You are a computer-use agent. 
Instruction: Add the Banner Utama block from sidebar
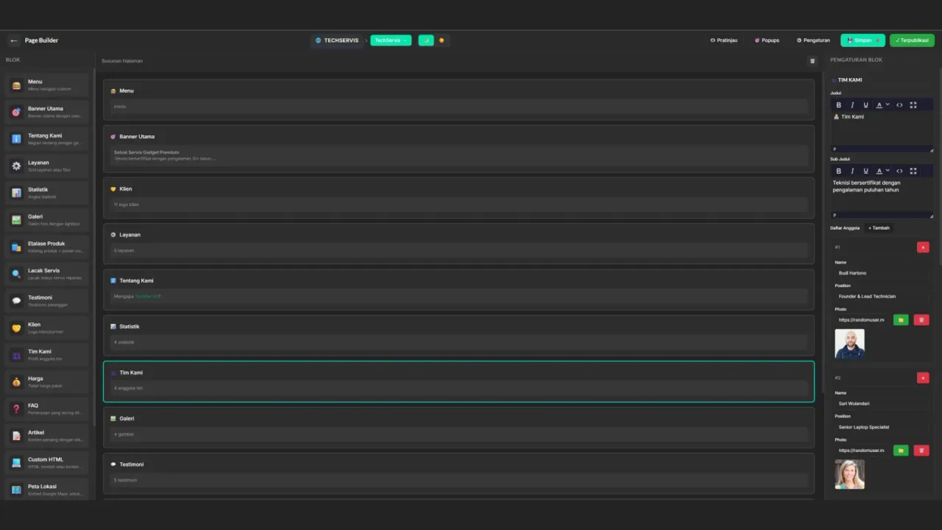[47, 112]
